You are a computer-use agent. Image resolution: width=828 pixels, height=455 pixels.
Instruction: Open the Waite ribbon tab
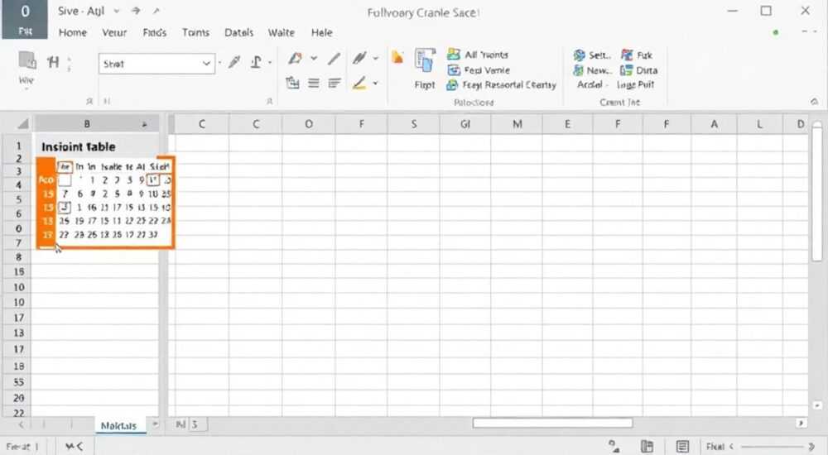point(282,33)
